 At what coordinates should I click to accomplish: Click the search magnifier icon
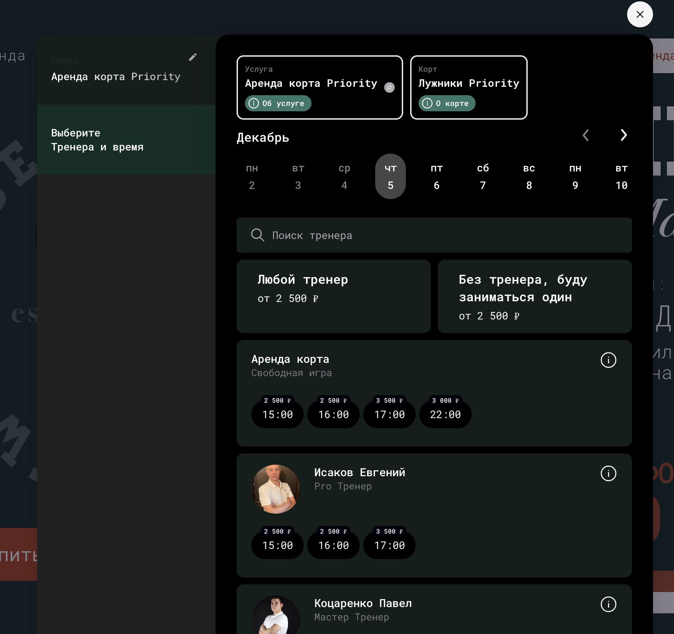click(258, 235)
